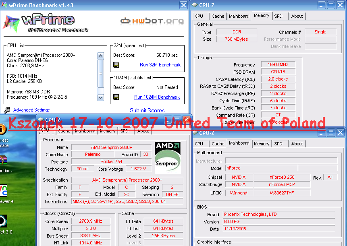
Task: Click the Command Rate value 2T
Action: (278, 115)
